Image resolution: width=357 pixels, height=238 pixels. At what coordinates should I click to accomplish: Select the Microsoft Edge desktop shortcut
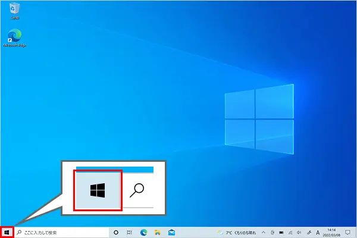pyautogui.click(x=15, y=38)
